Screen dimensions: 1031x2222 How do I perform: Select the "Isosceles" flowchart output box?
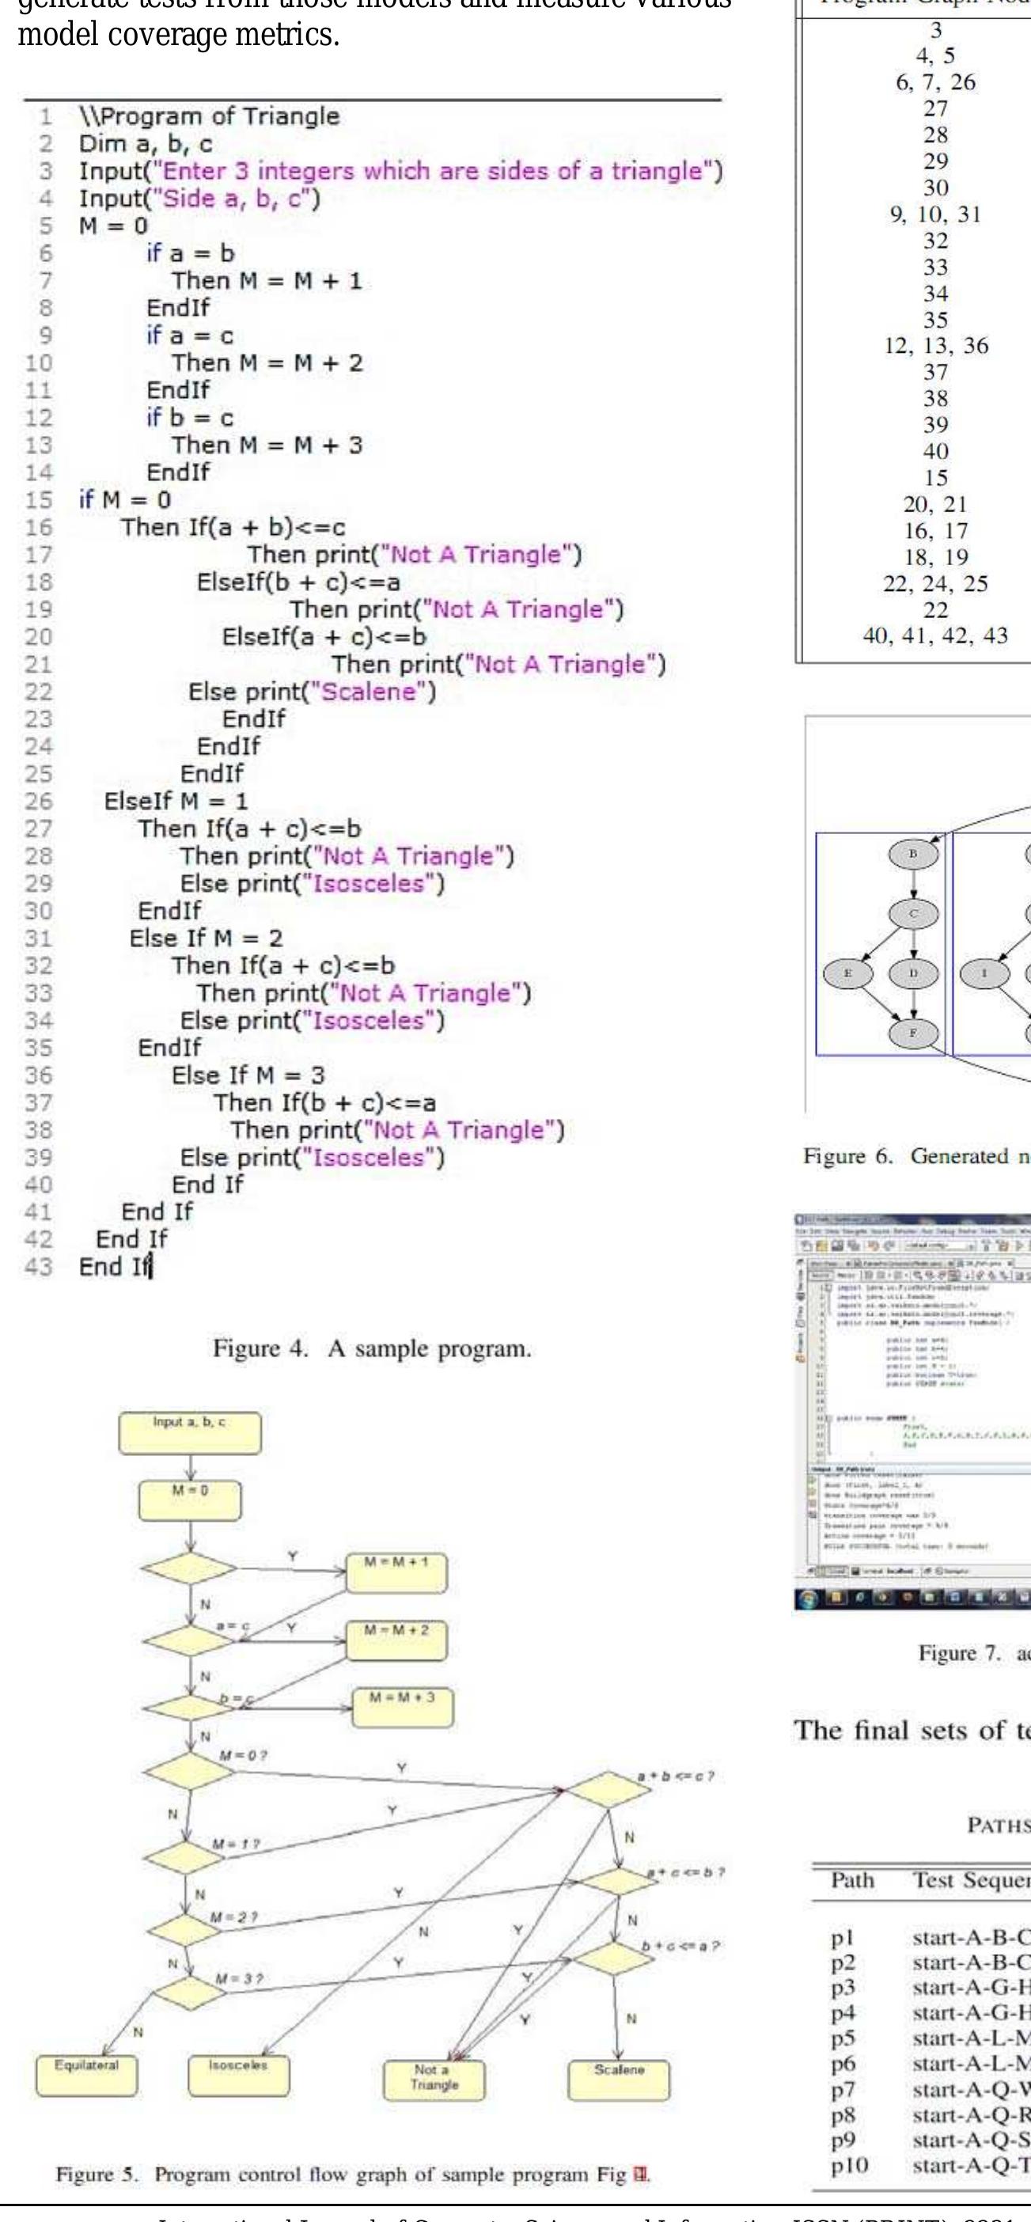point(239,2076)
